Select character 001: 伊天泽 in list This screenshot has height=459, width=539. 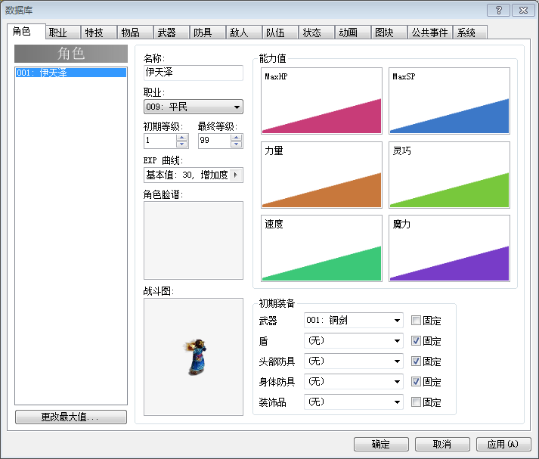(x=71, y=73)
